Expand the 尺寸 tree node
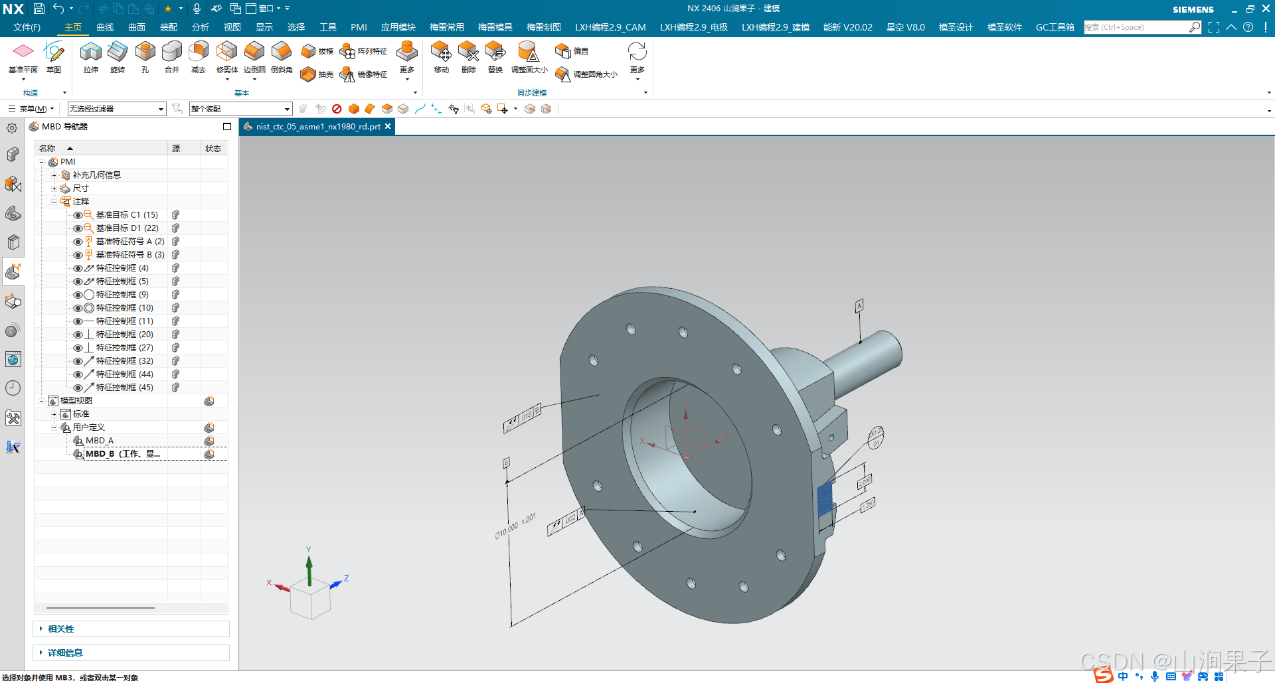1275x683 pixels. 54,189
